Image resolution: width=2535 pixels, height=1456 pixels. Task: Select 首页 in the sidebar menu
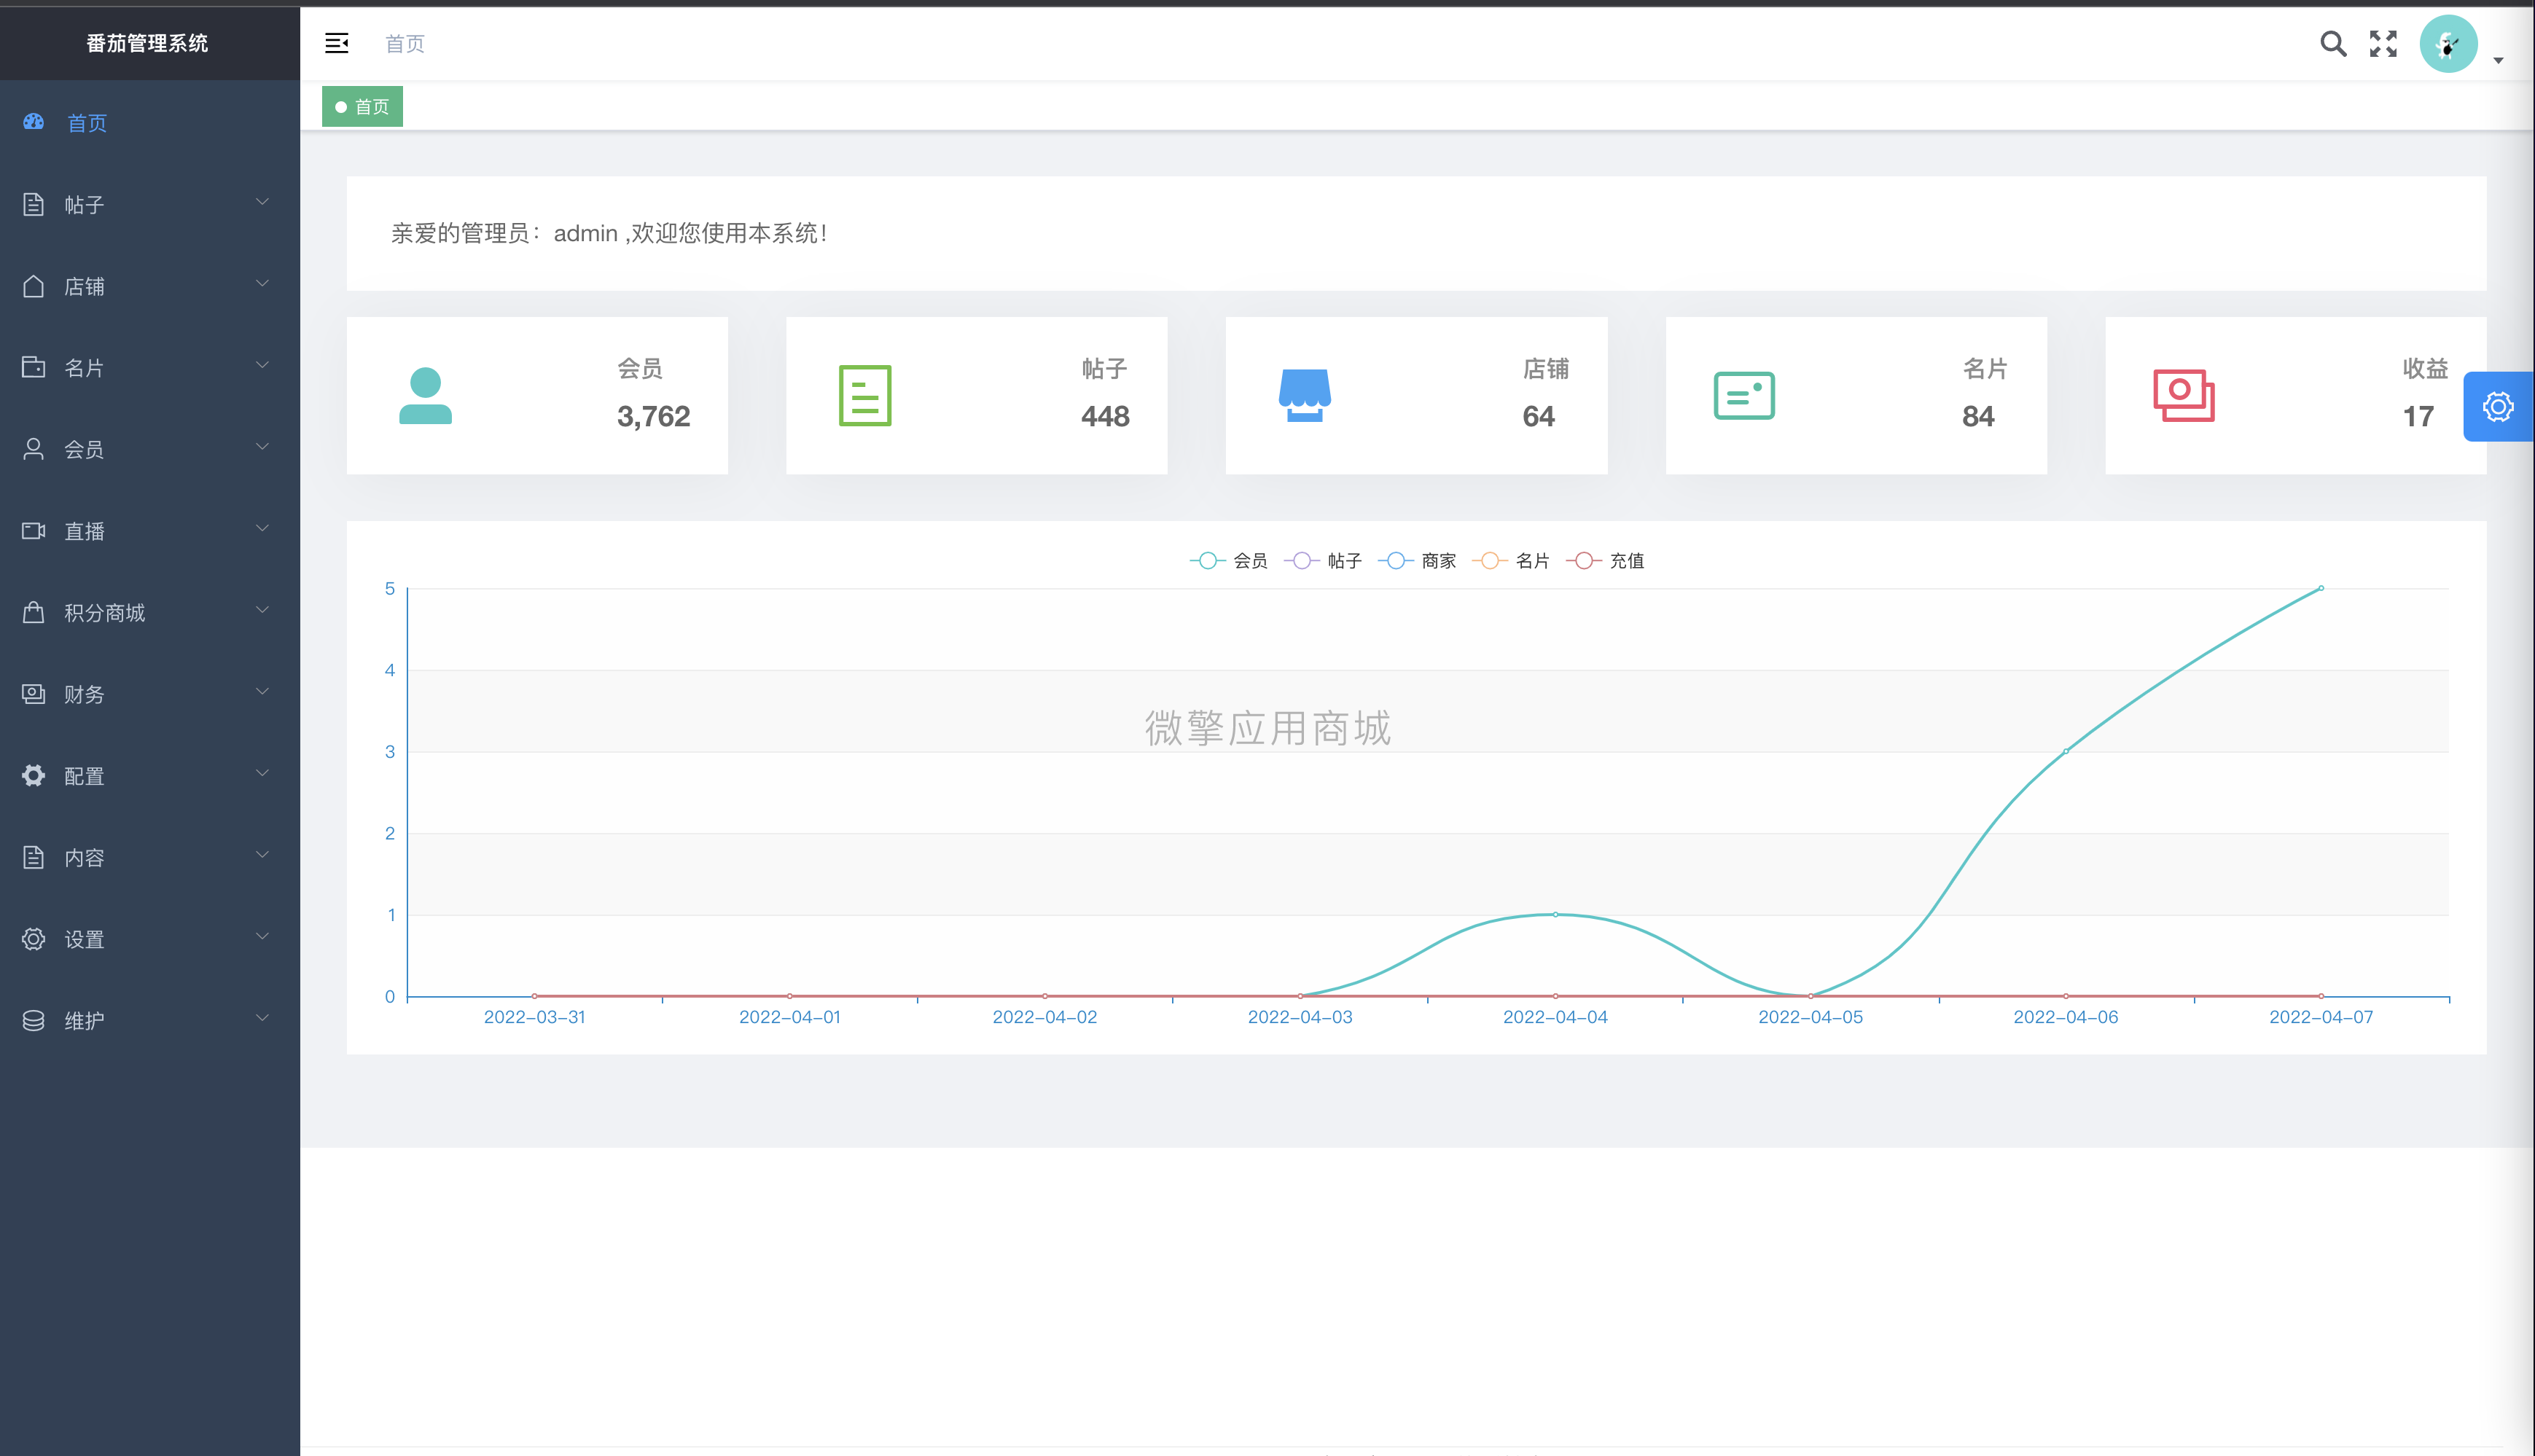(x=150, y=122)
